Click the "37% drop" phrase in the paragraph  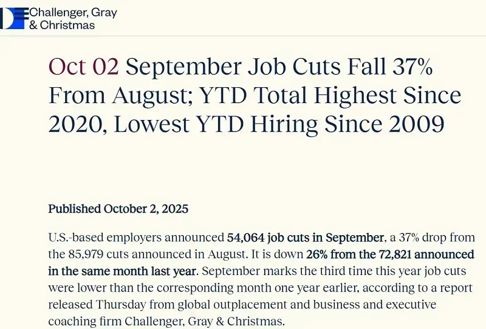[414, 238]
